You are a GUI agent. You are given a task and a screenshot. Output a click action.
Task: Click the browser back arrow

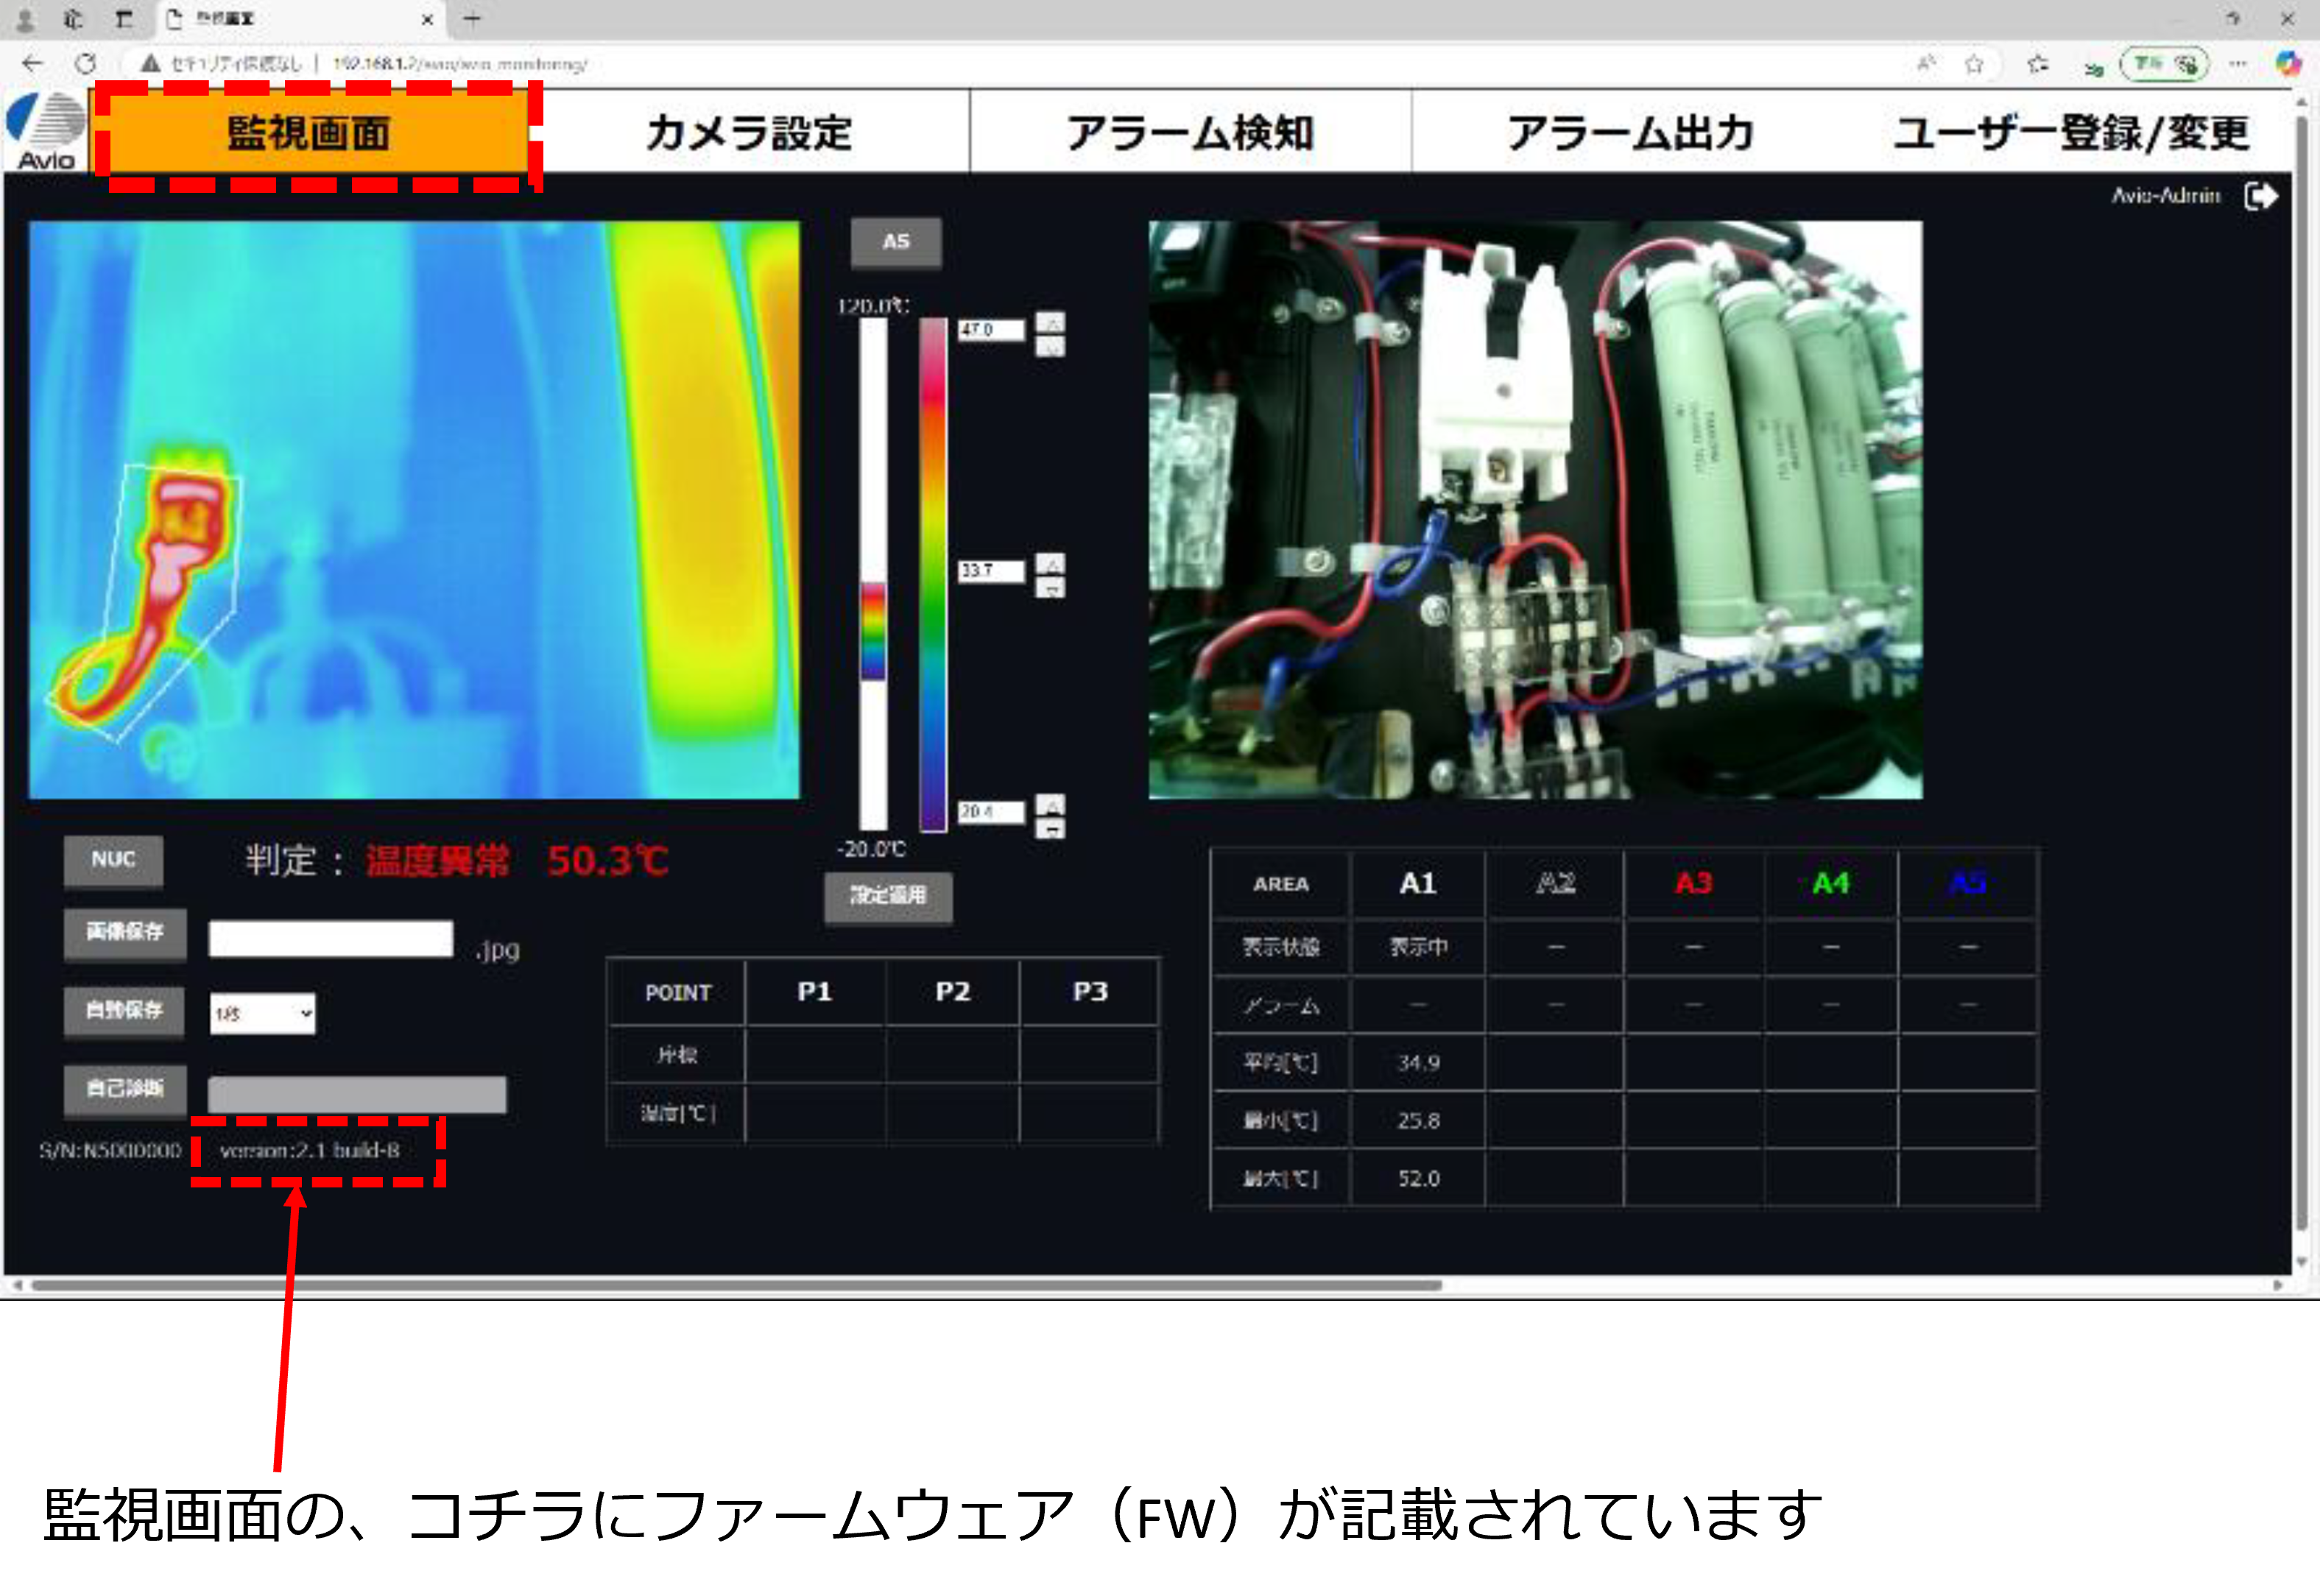32,63
